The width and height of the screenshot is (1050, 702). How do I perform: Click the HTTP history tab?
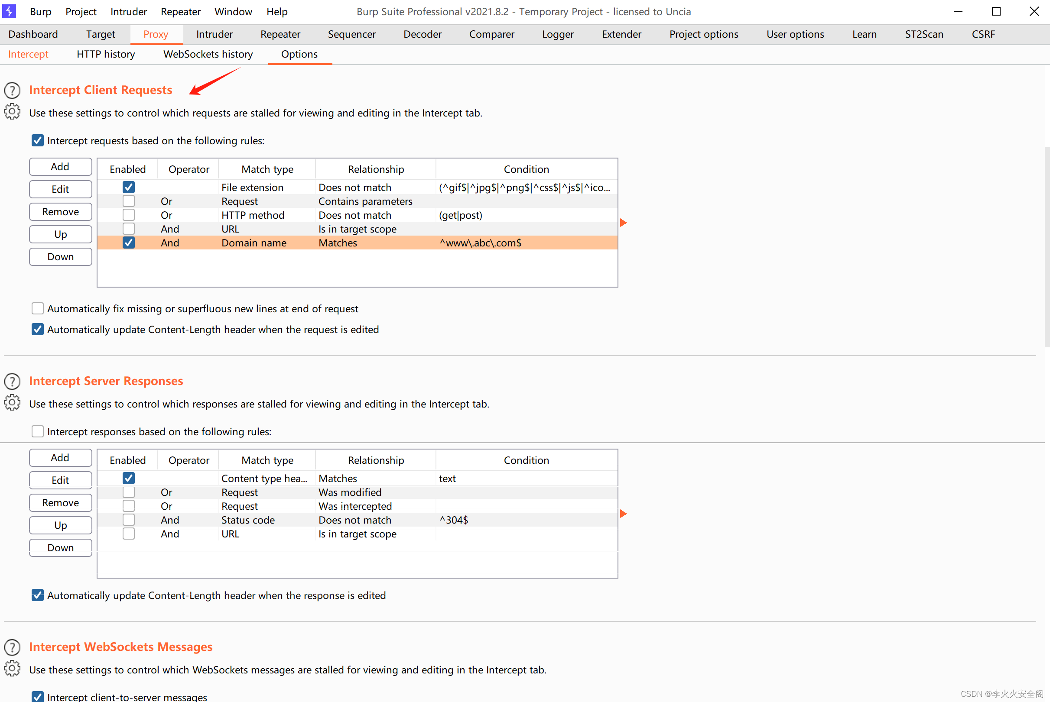pyautogui.click(x=106, y=54)
